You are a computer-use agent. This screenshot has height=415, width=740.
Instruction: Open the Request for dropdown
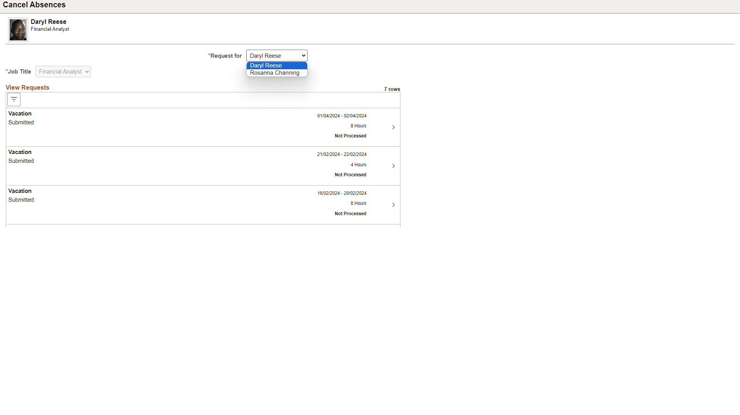pyautogui.click(x=276, y=55)
